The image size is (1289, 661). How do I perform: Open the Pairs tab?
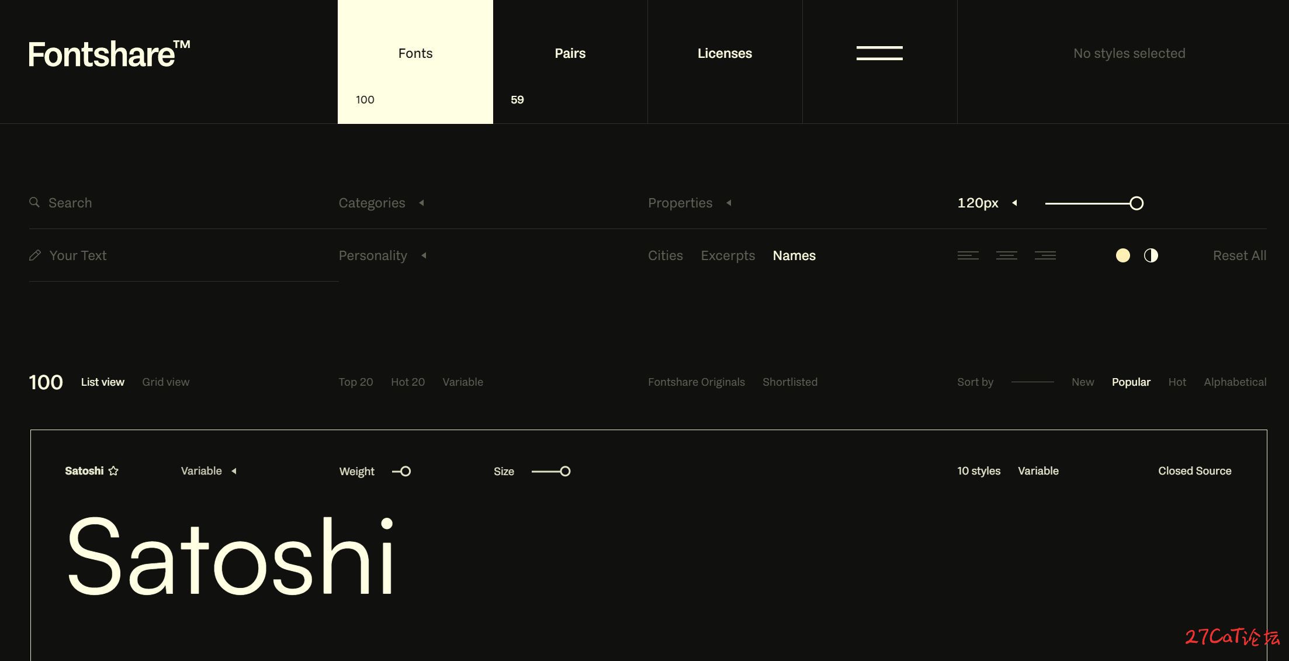click(570, 61)
